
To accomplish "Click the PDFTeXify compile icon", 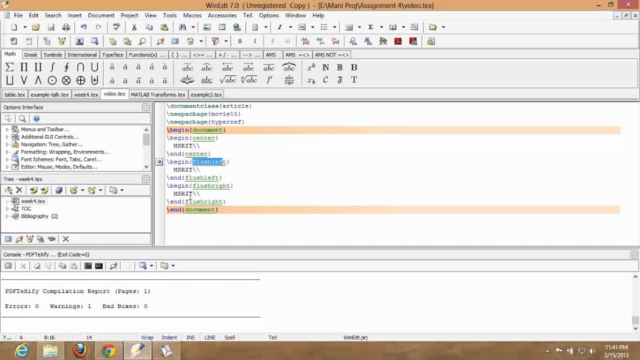I will (x=216, y=41).
